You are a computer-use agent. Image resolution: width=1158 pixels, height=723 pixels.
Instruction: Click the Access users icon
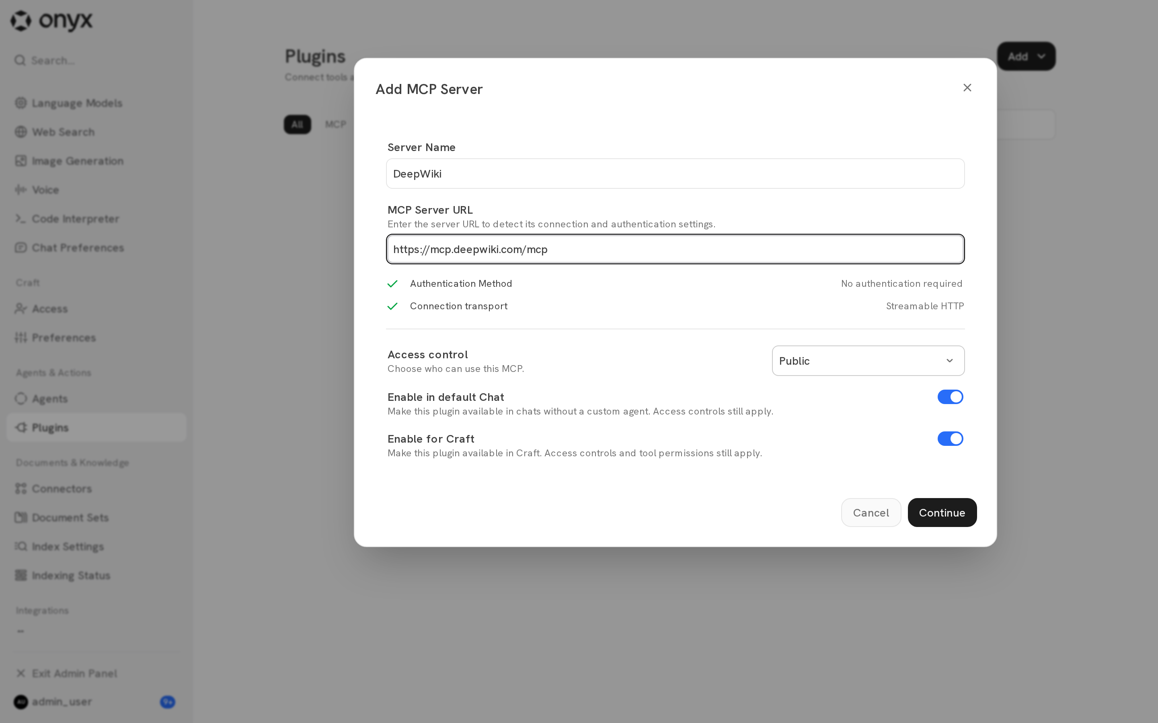pos(21,308)
